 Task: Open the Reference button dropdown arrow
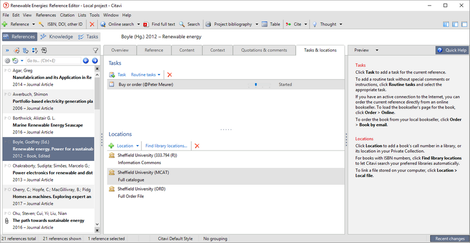[x=33, y=24]
